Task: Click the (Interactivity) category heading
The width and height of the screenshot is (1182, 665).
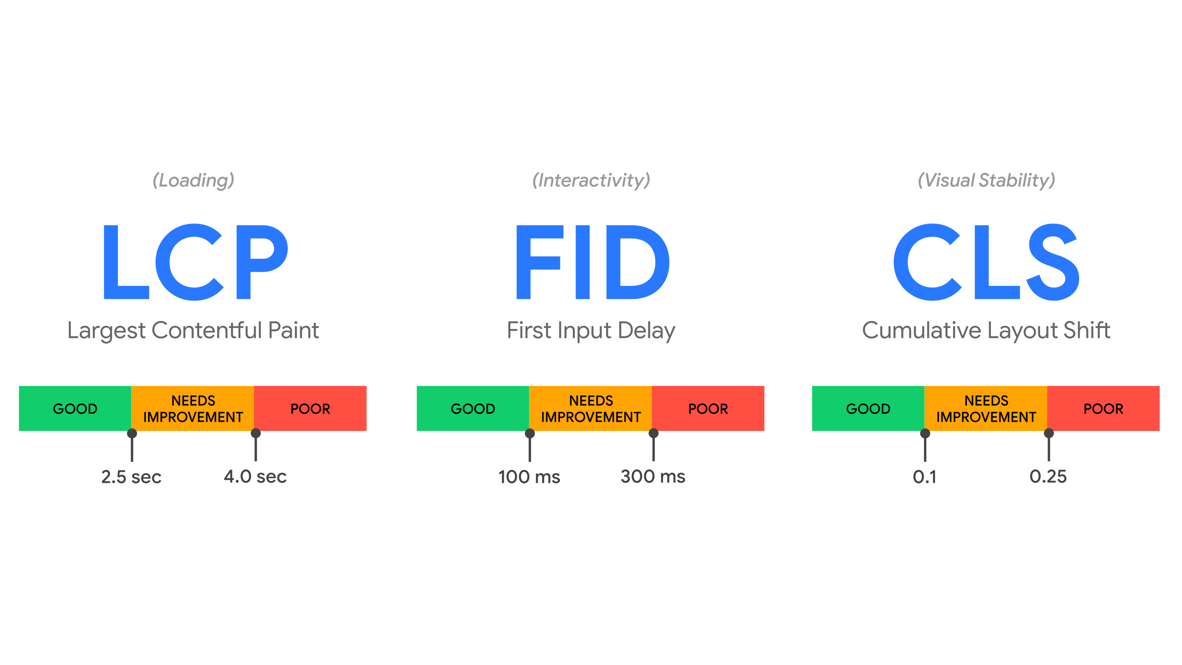Action: pos(591,180)
